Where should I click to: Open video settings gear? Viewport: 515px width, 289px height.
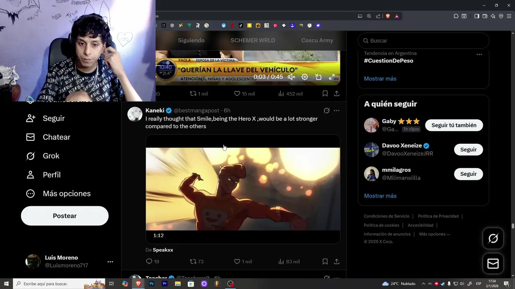(305, 77)
